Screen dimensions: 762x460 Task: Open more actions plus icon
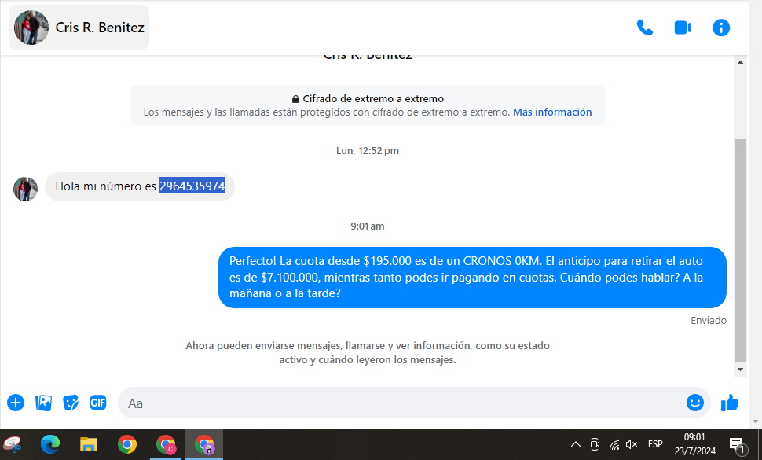coord(16,403)
